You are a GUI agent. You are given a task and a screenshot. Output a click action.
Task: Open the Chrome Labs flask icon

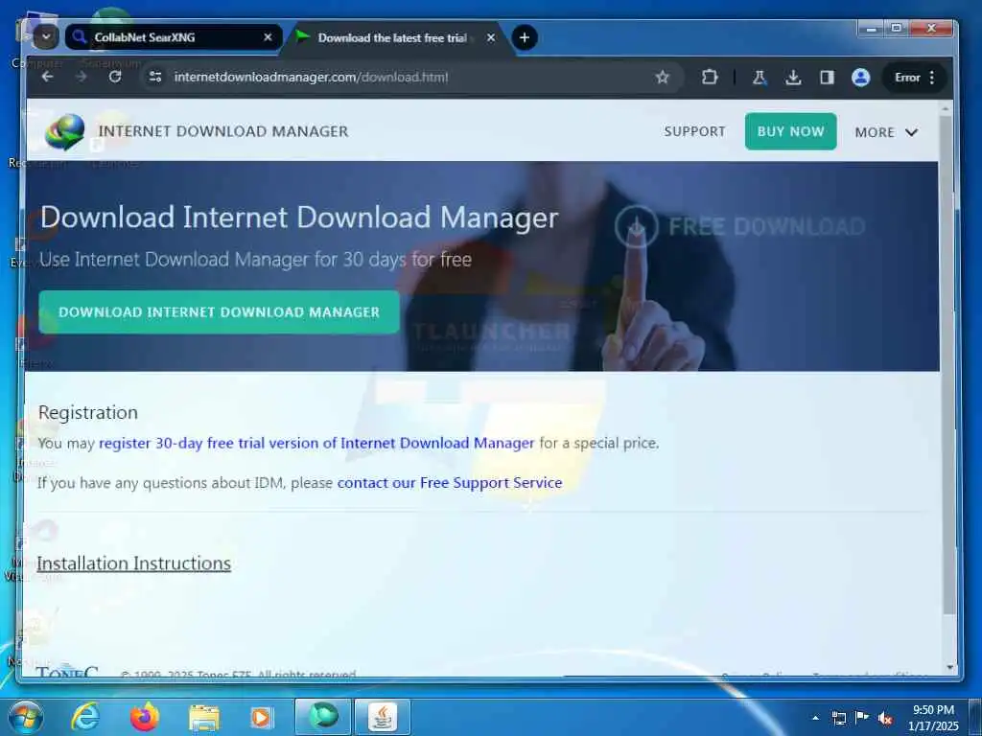tap(760, 78)
